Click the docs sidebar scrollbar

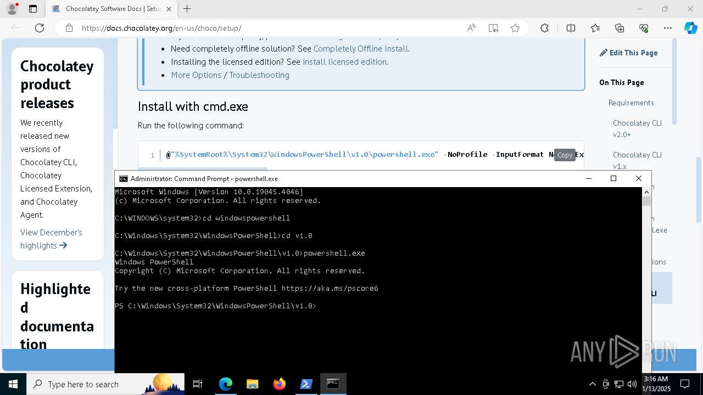(x=115, y=84)
